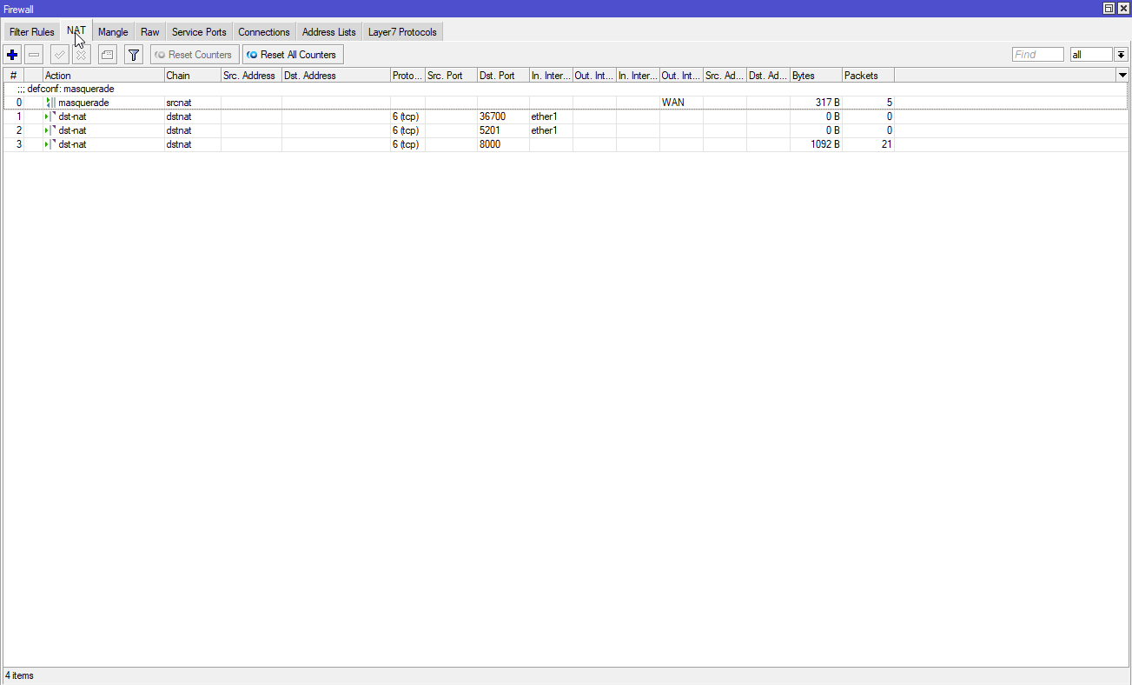The height and width of the screenshot is (685, 1132).
Task: Add a new NAT rule with the plus icon
Action: [x=13, y=55]
